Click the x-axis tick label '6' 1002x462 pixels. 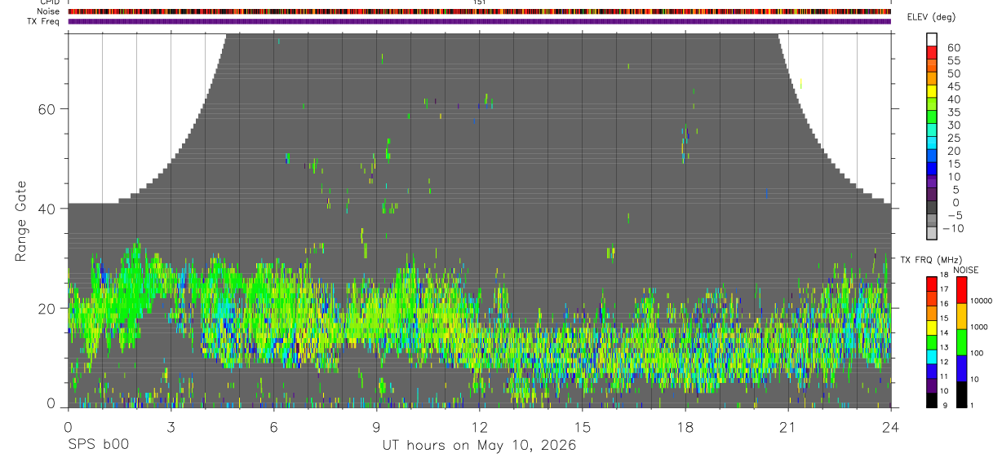coord(273,426)
